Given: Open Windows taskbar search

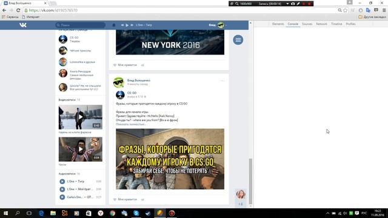Looking at the screenshot, I should pyautogui.click(x=18, y=213).
